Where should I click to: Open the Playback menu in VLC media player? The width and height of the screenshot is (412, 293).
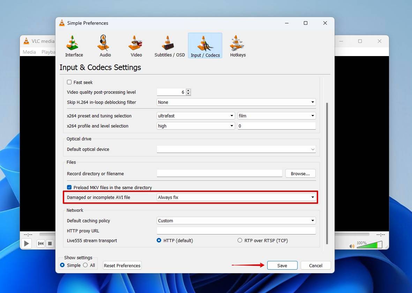click(48, 52)
